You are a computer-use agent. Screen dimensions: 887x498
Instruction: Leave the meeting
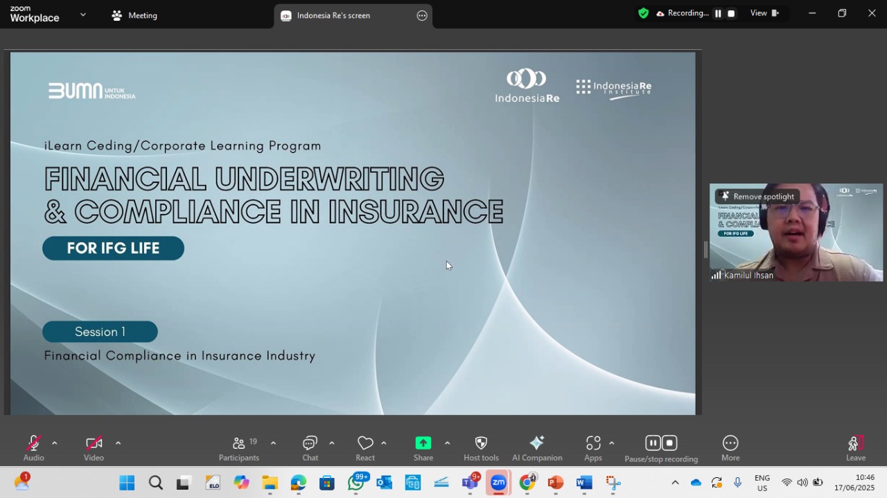pos(856,448)
